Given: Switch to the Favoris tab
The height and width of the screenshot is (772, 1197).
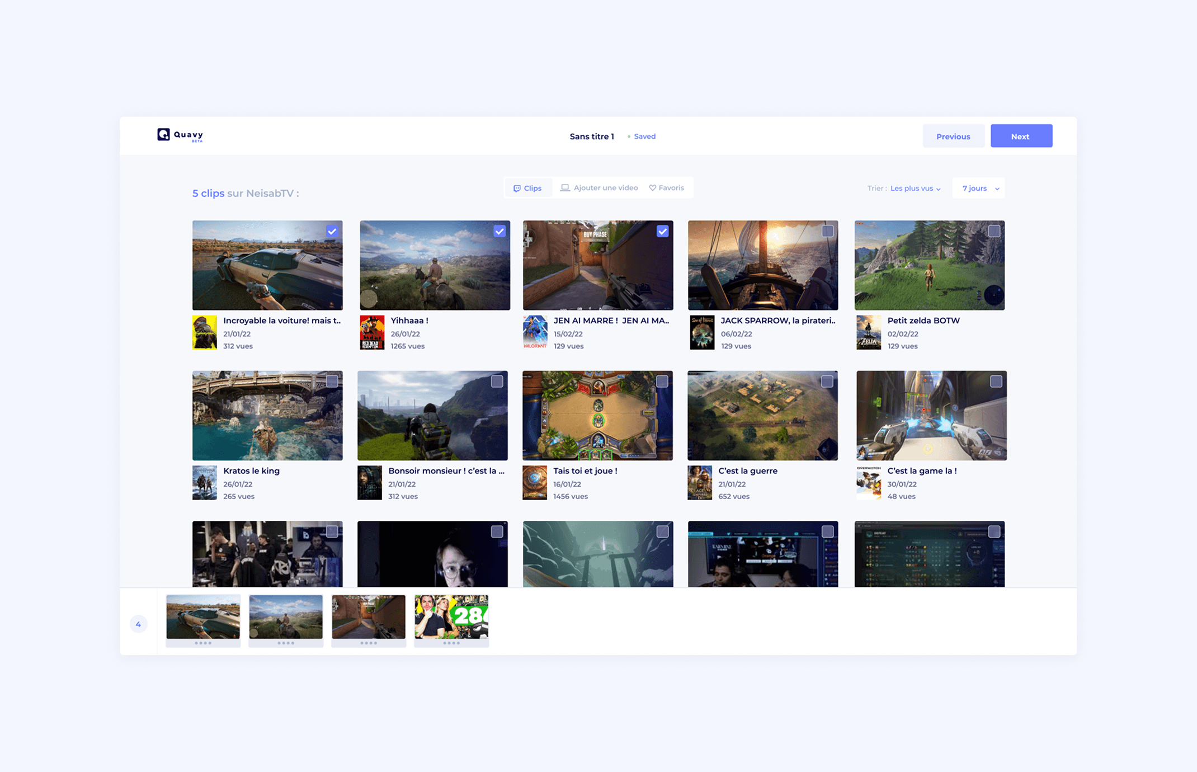Looking at the screenshot, I should click(x=667, y=188).
